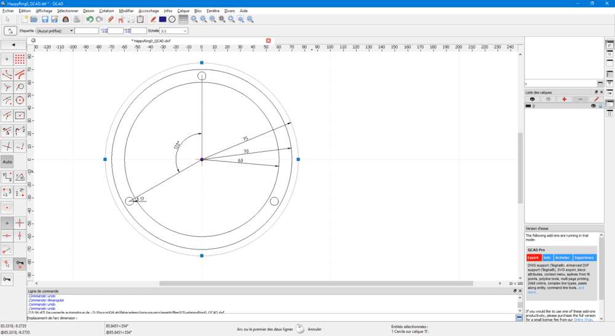Image resolution: width=615 pixels, height=336 pixels.
Task: Open the Dessin menu
Action: (x=89, y=11)
